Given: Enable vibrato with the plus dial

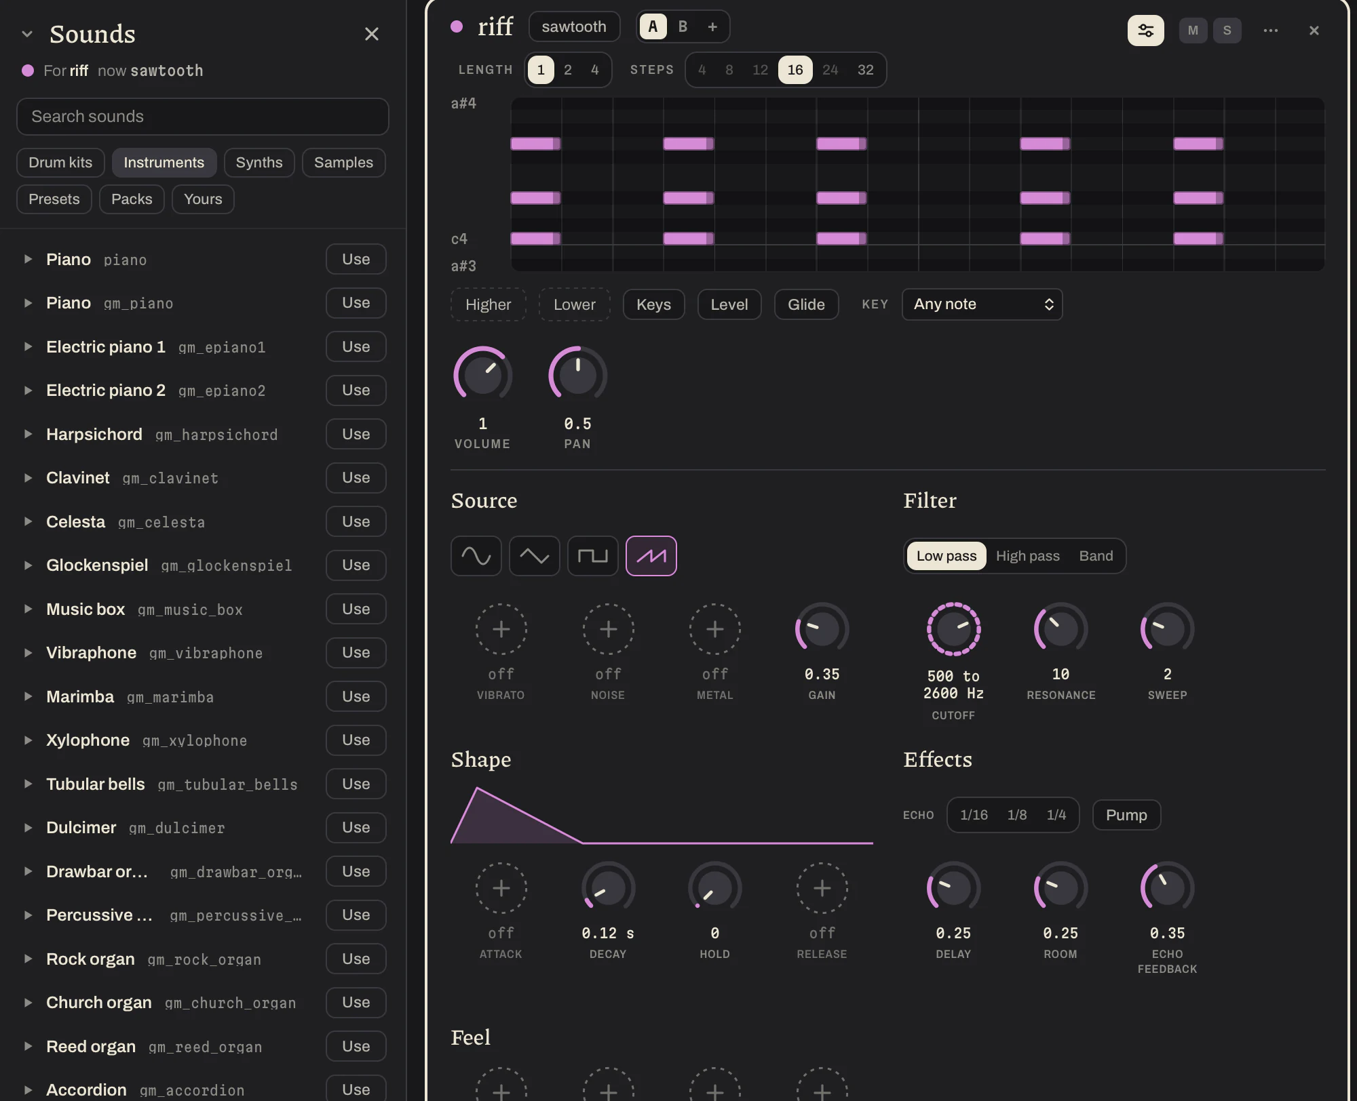Looking at the screenshot, I should (x=501, y=629).
